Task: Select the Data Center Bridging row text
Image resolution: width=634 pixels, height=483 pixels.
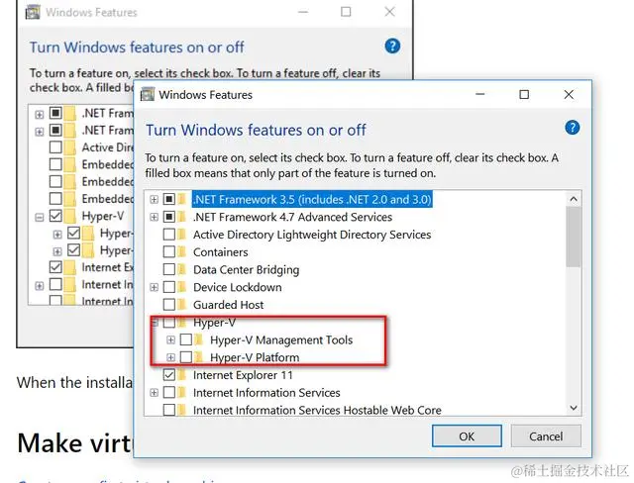Action: point(246,270)
